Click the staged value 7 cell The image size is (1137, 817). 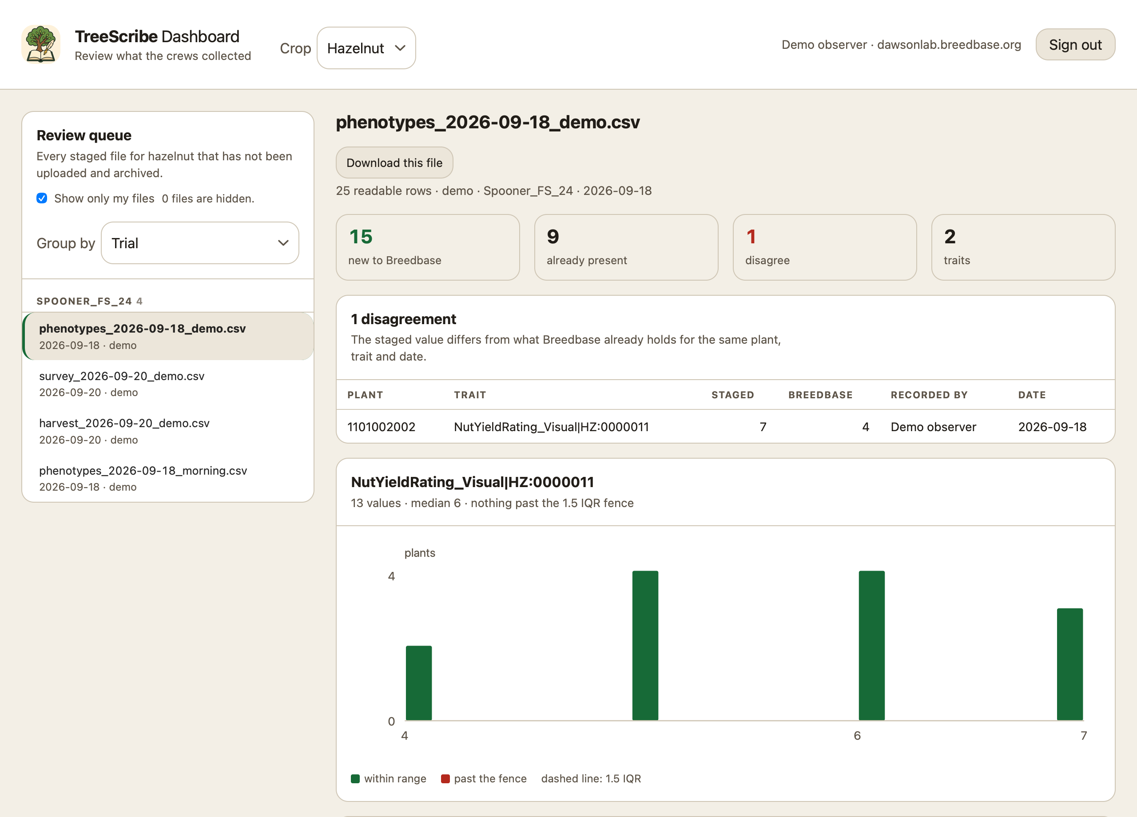[x=763, y=427]
